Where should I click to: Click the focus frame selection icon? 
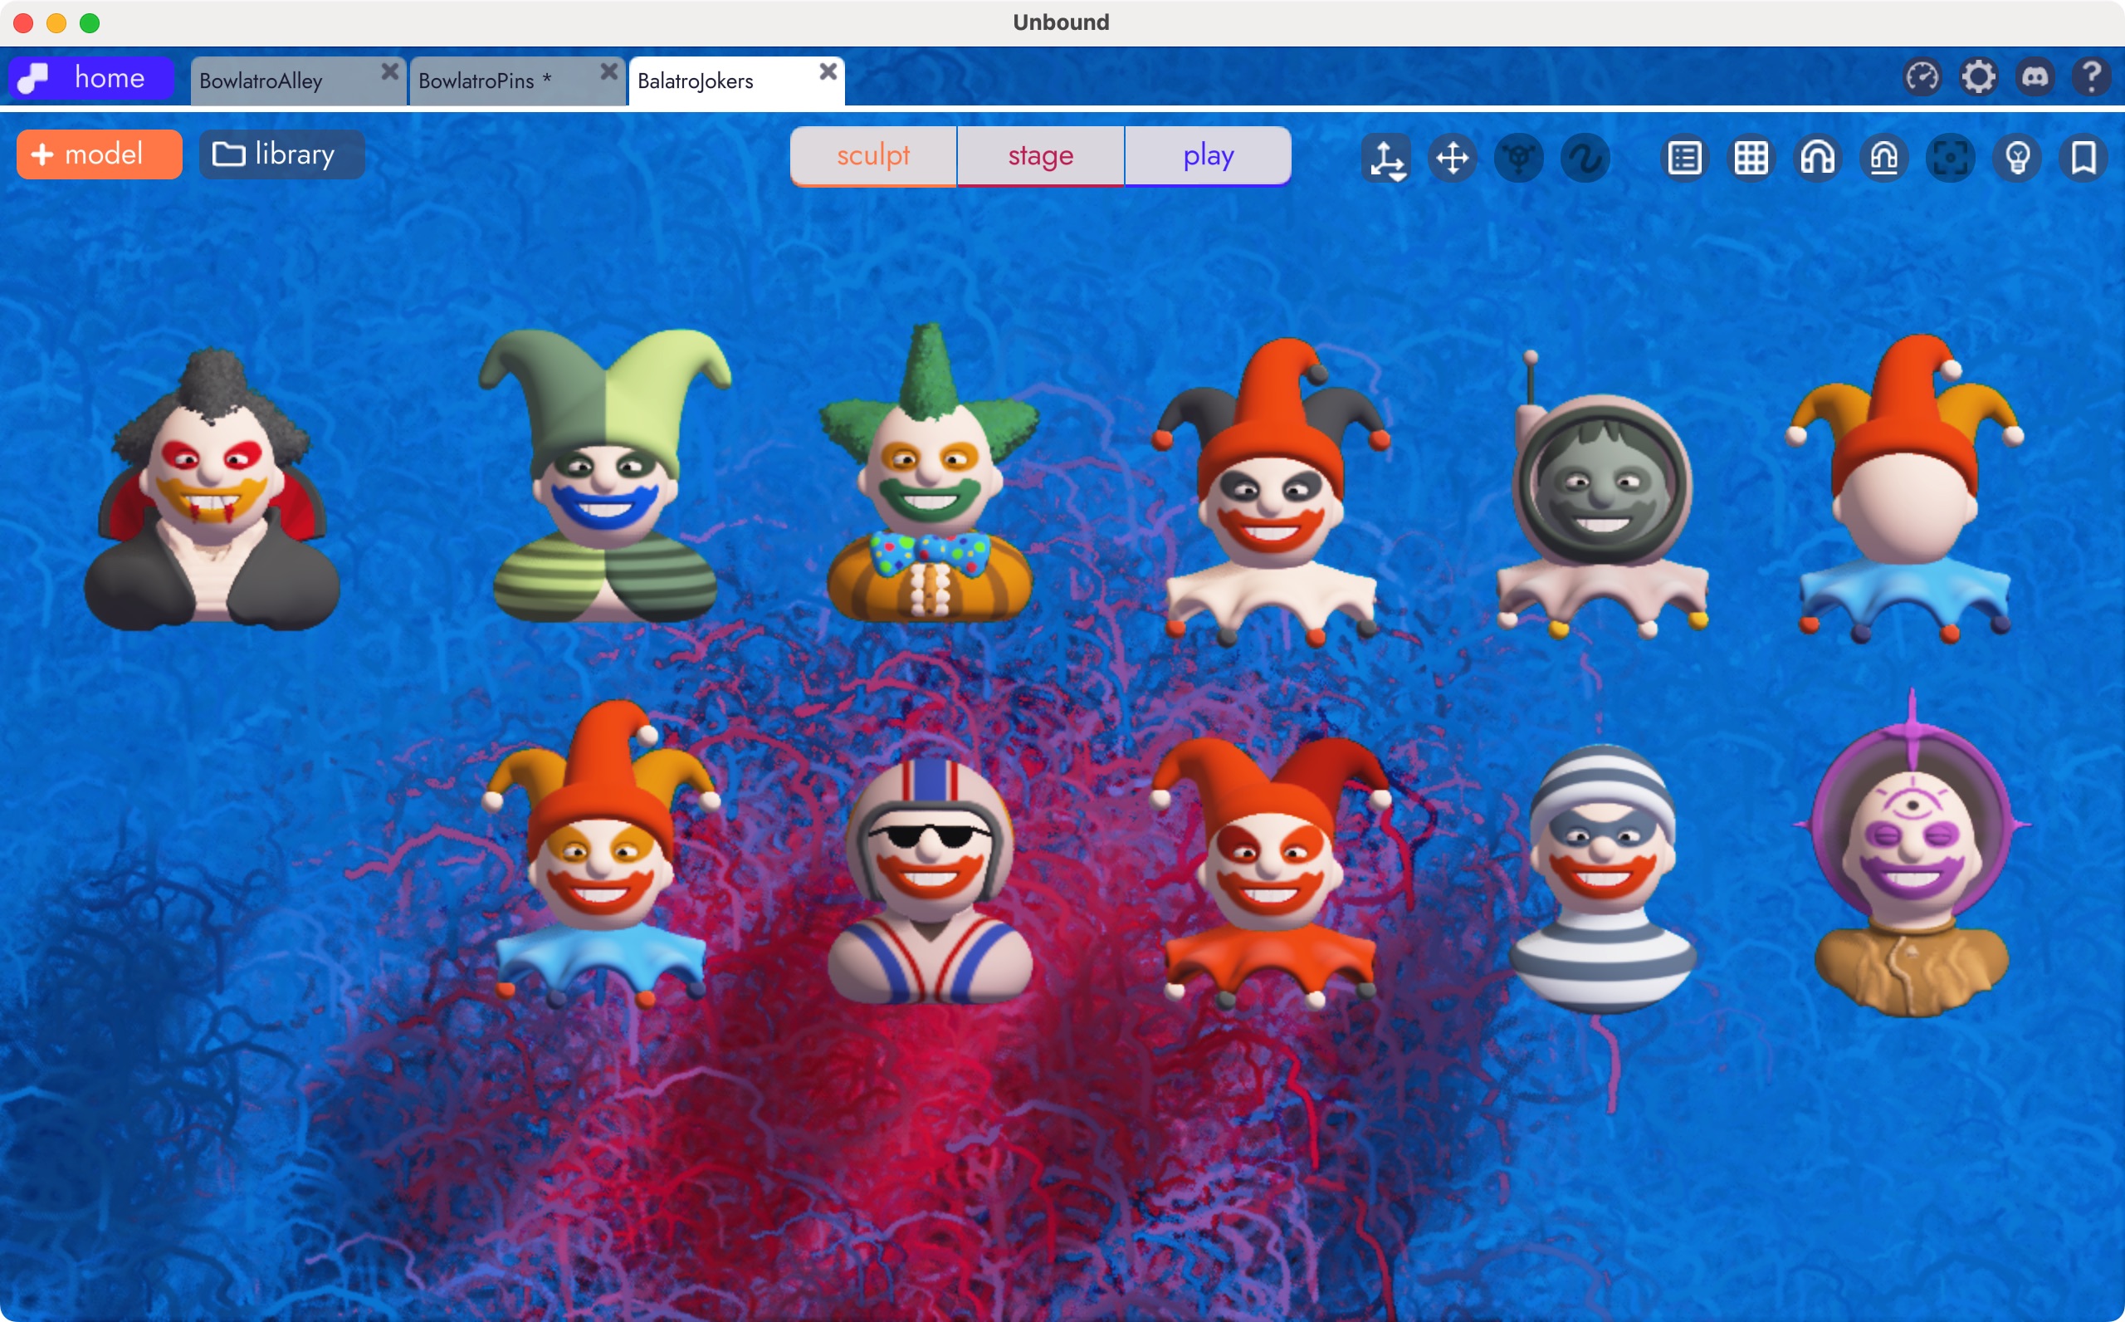click(1949, 159)
